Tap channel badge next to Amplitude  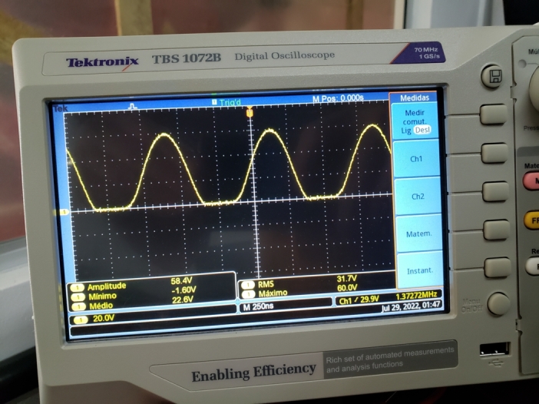pos(78,288)
